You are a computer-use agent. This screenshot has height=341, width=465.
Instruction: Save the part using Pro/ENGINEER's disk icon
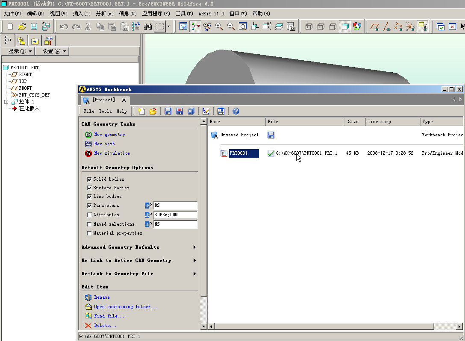click(34, 26)
